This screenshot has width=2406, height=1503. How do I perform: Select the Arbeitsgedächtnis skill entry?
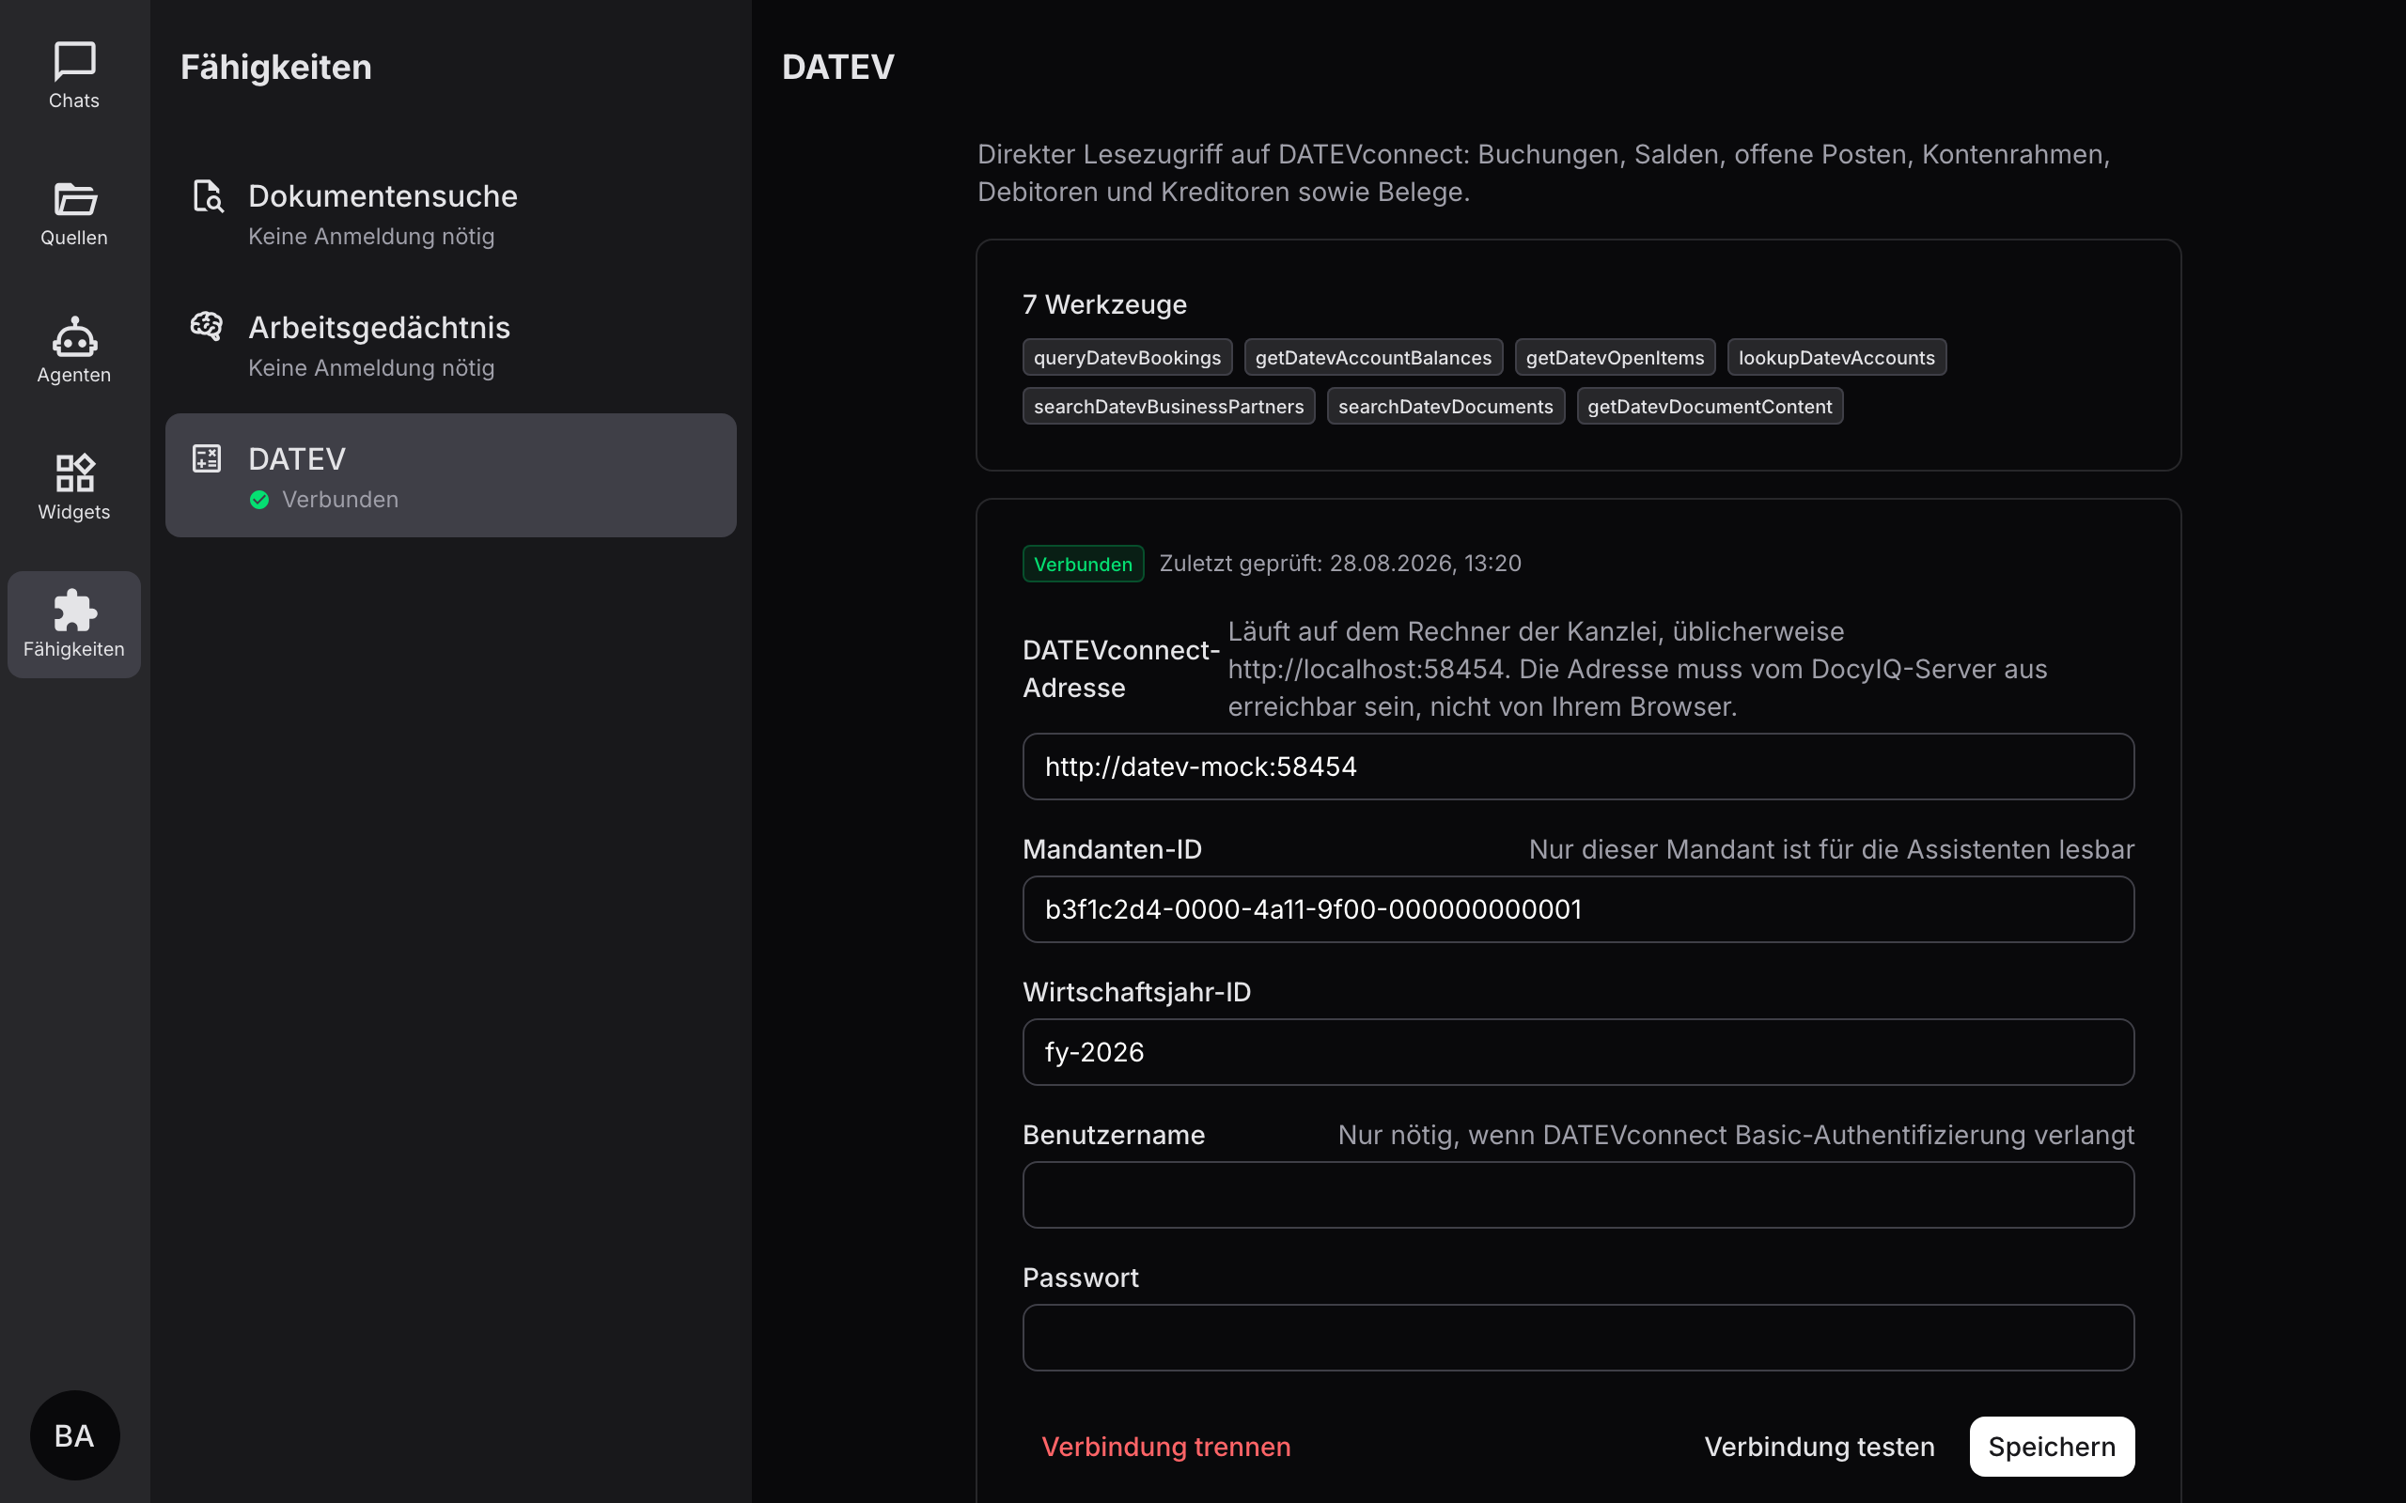pos(450,345)
